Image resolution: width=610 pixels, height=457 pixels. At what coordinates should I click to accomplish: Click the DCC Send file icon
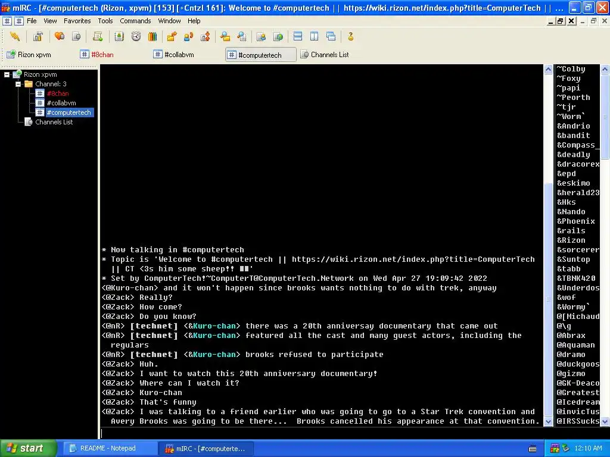[x=172, y=36]
